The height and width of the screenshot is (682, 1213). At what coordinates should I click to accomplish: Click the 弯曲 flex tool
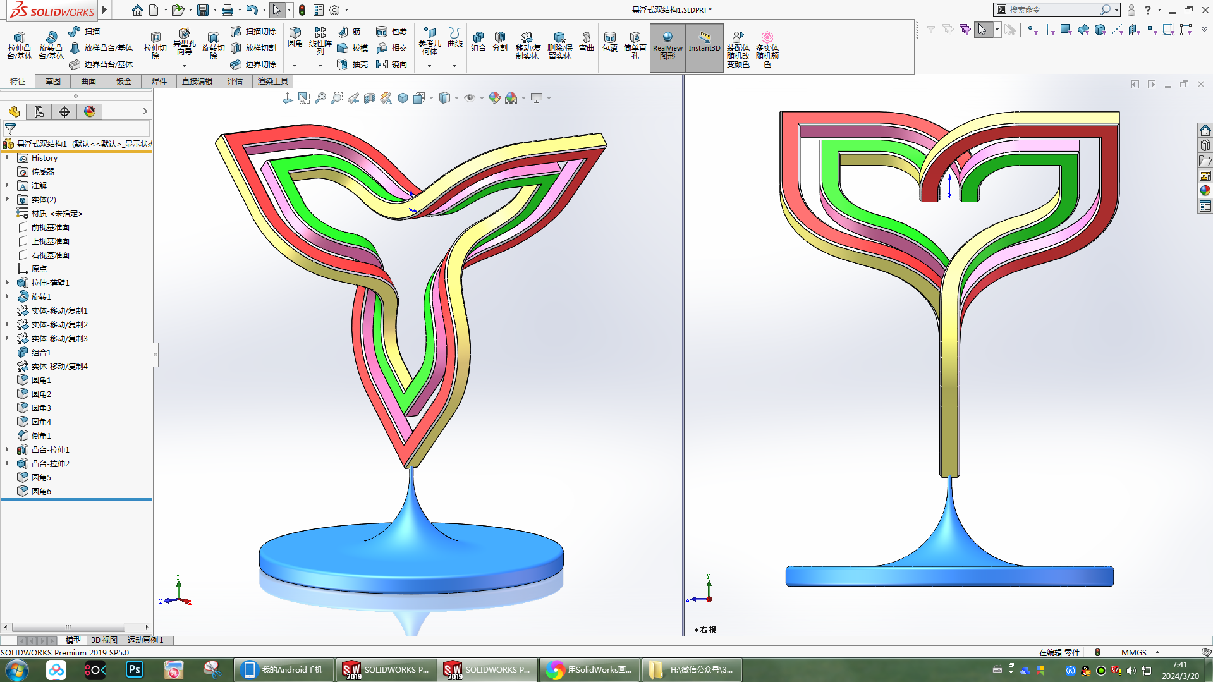(587, 42)
